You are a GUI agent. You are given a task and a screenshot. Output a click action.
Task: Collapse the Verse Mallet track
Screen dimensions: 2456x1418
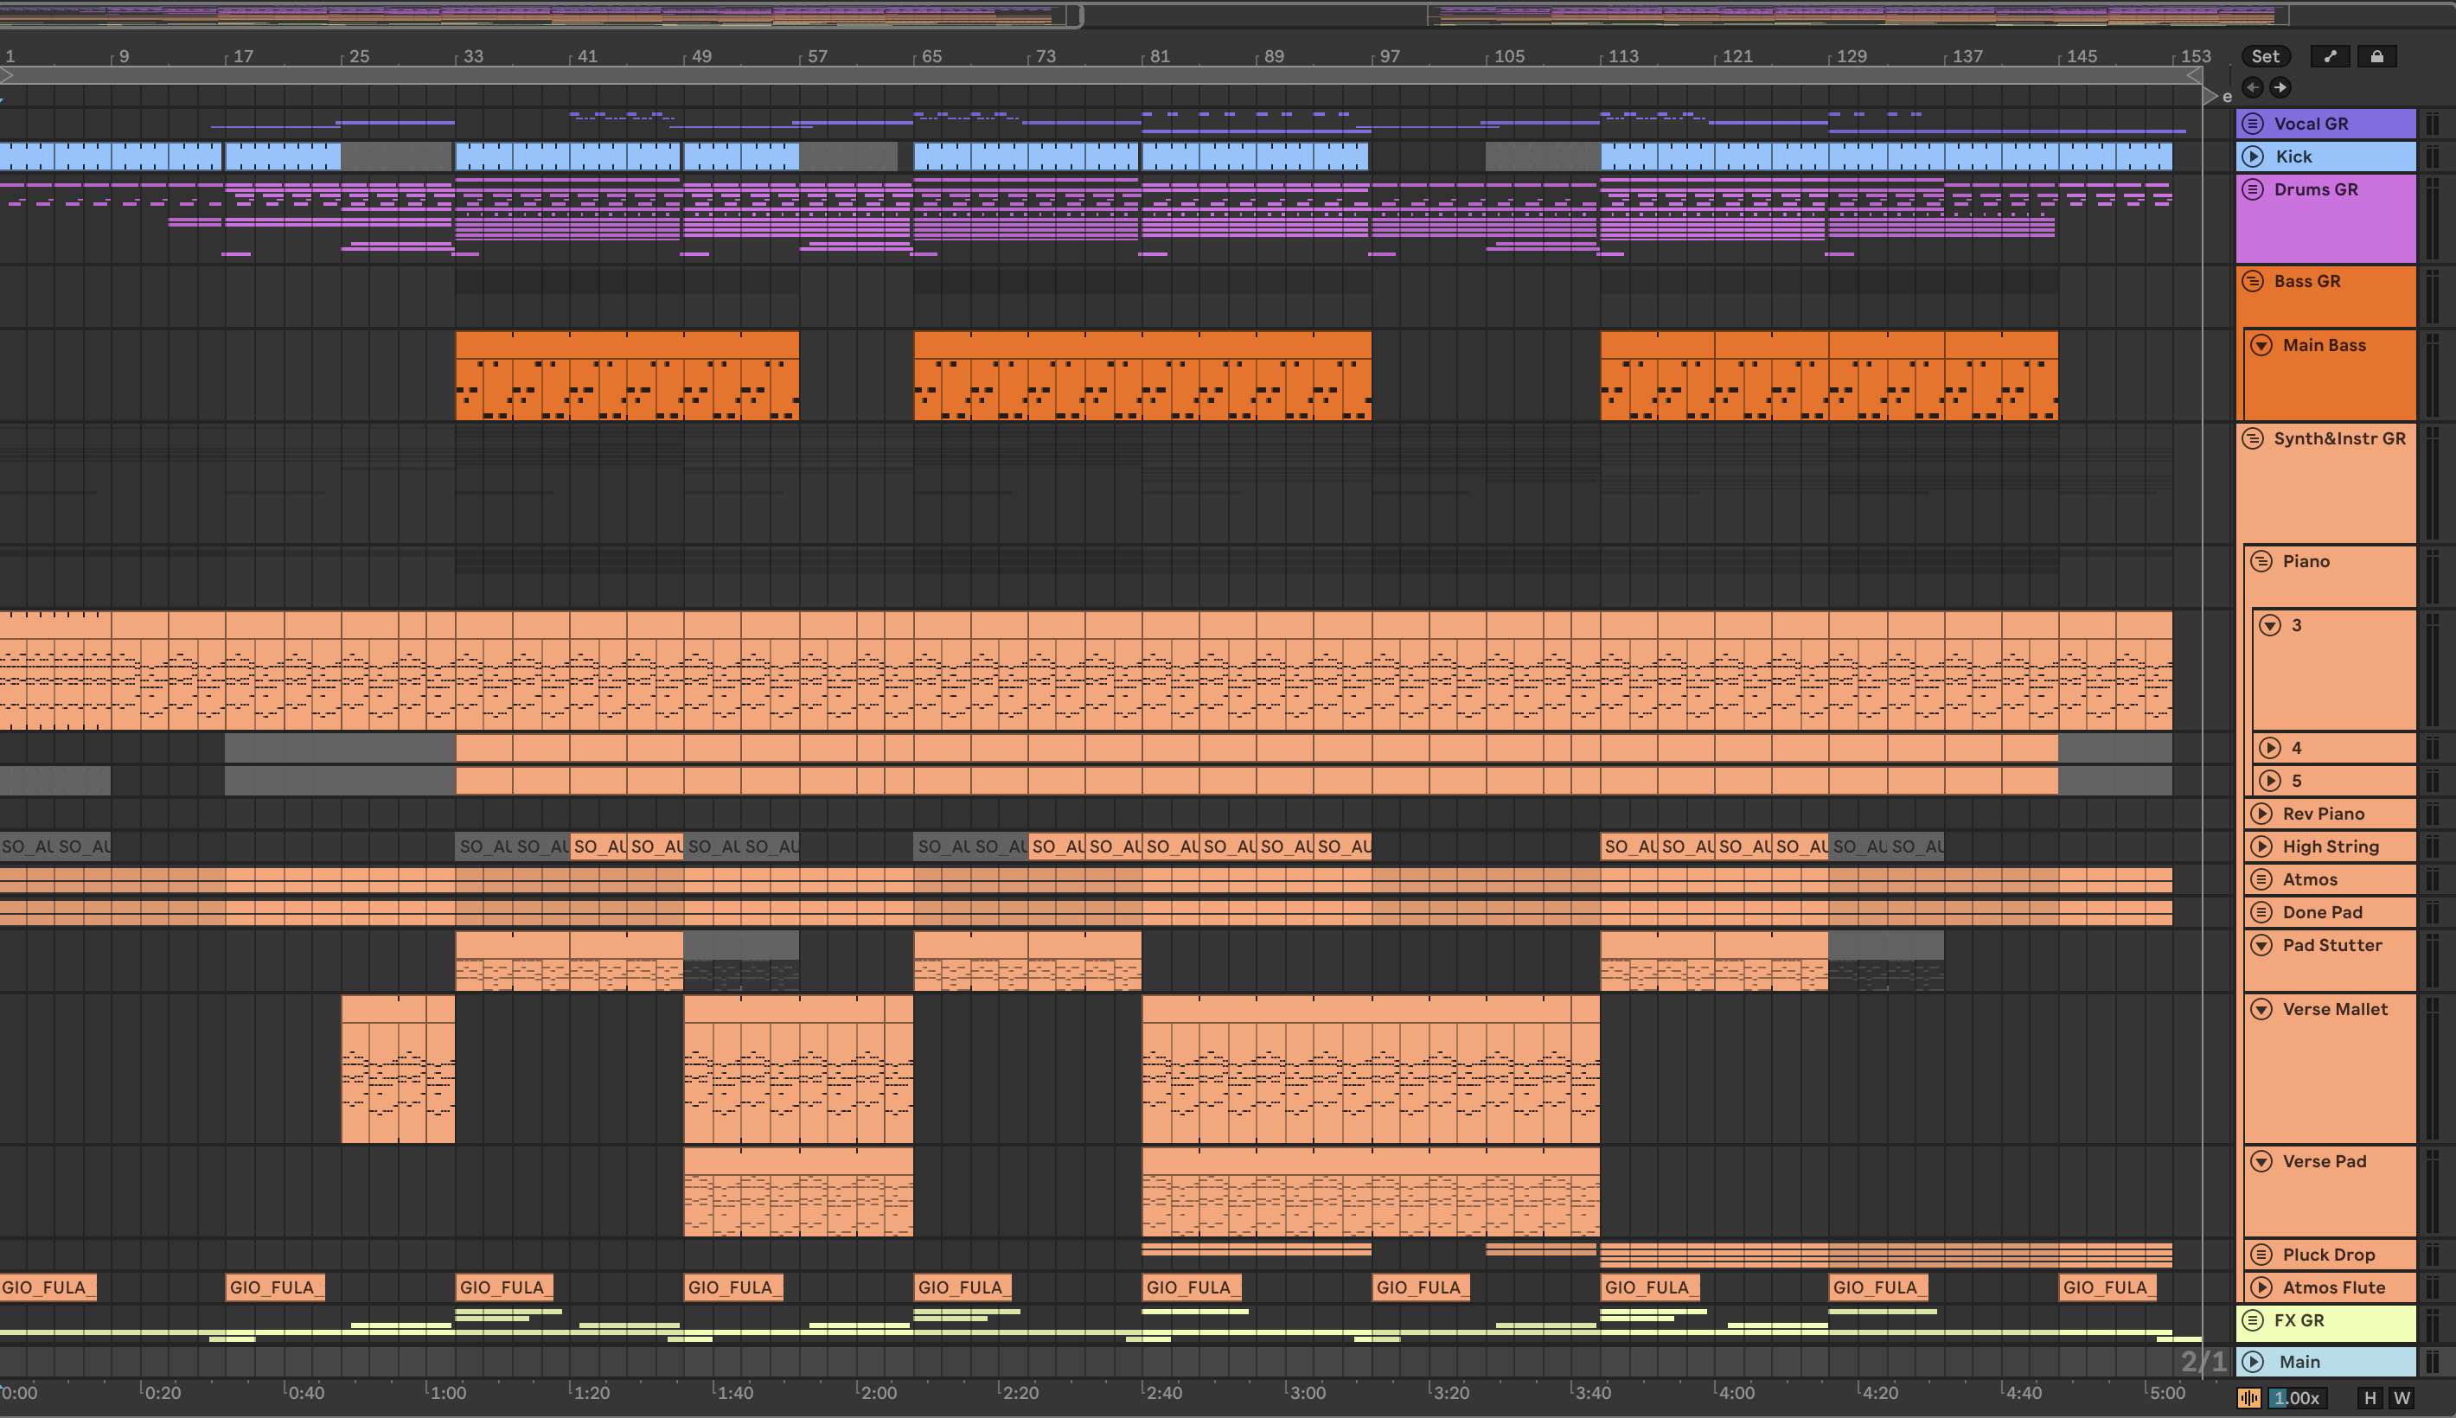[2262, 1010]
